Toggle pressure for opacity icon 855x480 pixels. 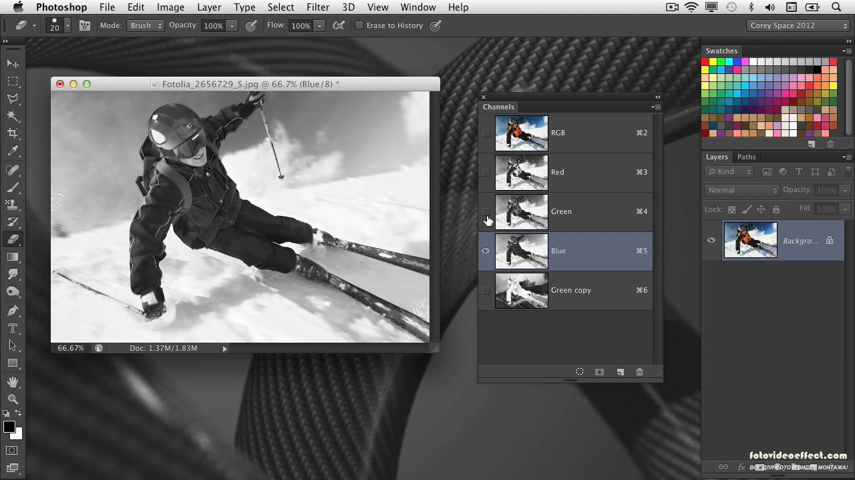pos(251,25)
